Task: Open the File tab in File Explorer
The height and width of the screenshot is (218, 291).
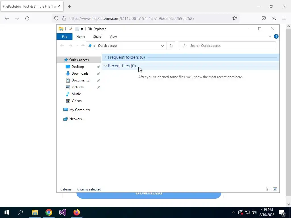Action: point(65,37)
